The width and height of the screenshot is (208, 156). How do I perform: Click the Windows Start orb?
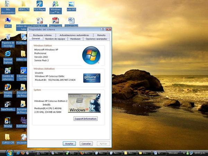pyautogui.click(x=10, y=153)
